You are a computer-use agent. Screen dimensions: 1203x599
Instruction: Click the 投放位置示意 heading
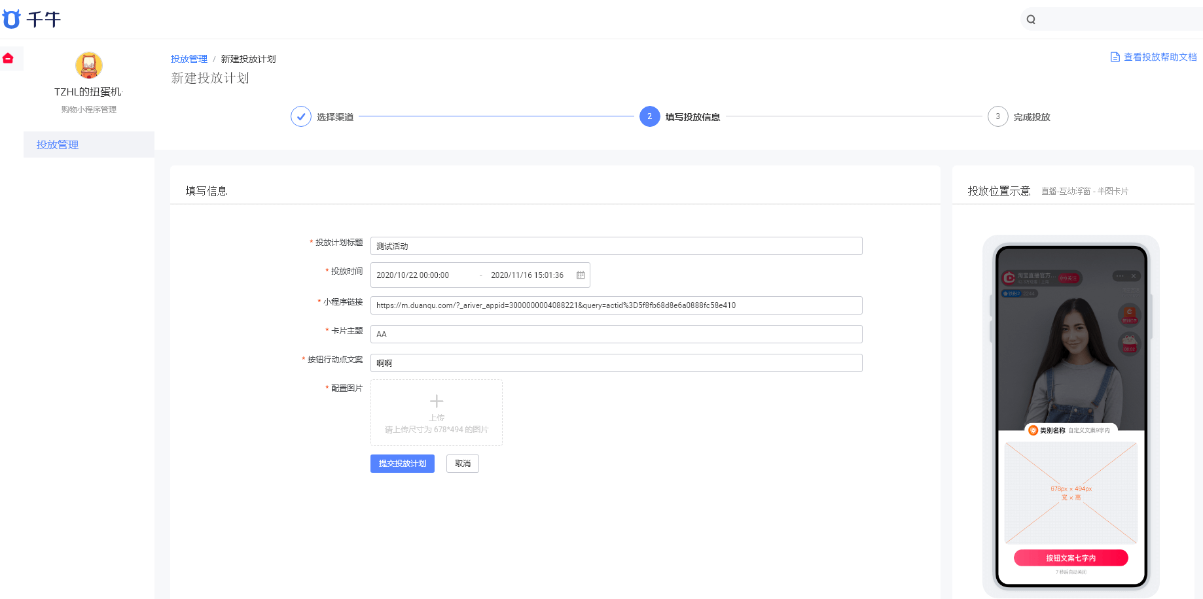[999, 191]
